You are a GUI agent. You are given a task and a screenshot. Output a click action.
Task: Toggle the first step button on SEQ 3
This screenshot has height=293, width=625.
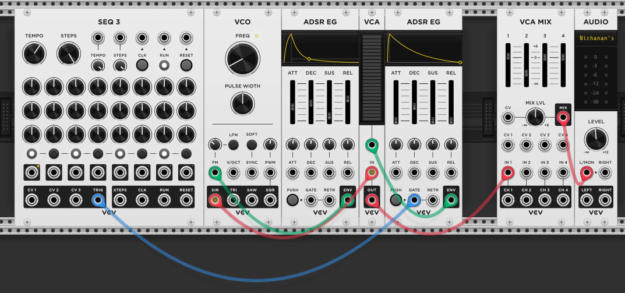(x=32, y=153)
